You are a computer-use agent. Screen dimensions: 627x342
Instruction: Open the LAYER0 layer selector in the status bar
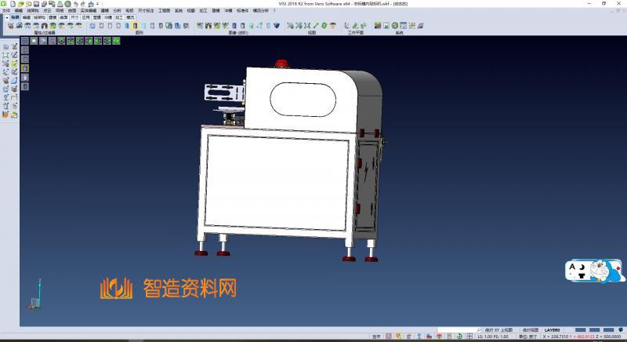tap(553, 329)
